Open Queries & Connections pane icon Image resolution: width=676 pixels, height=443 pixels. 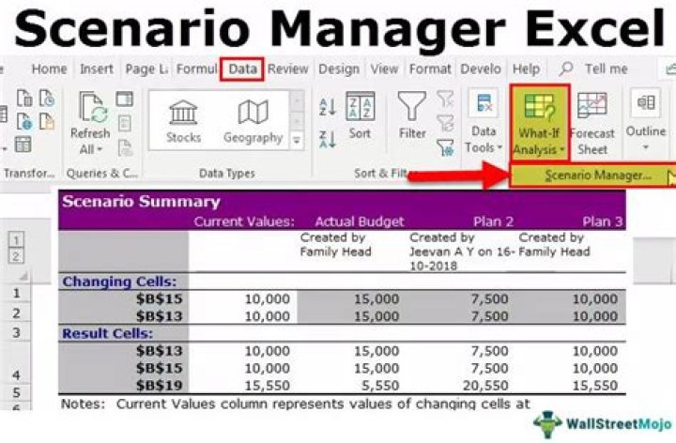click(x=125, y=99)
